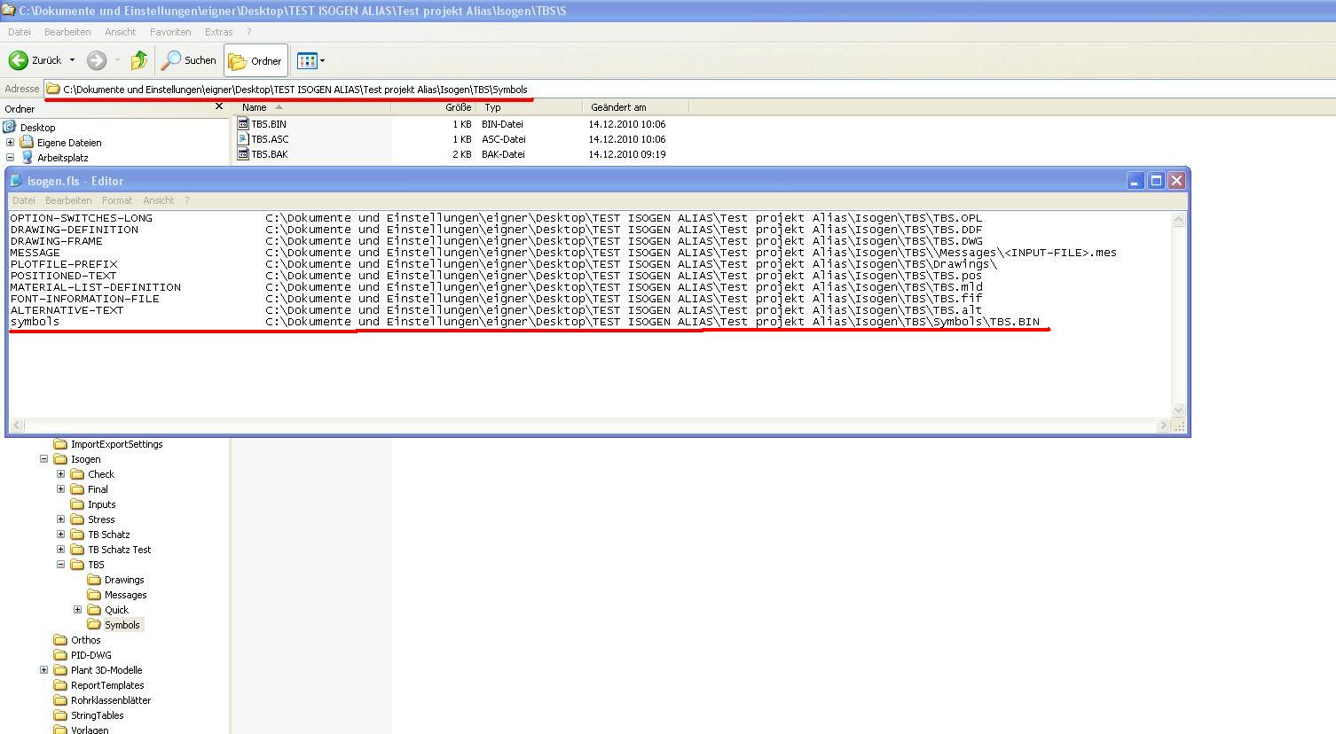Select Eigene Dateien folder

(x=69, y=143)
